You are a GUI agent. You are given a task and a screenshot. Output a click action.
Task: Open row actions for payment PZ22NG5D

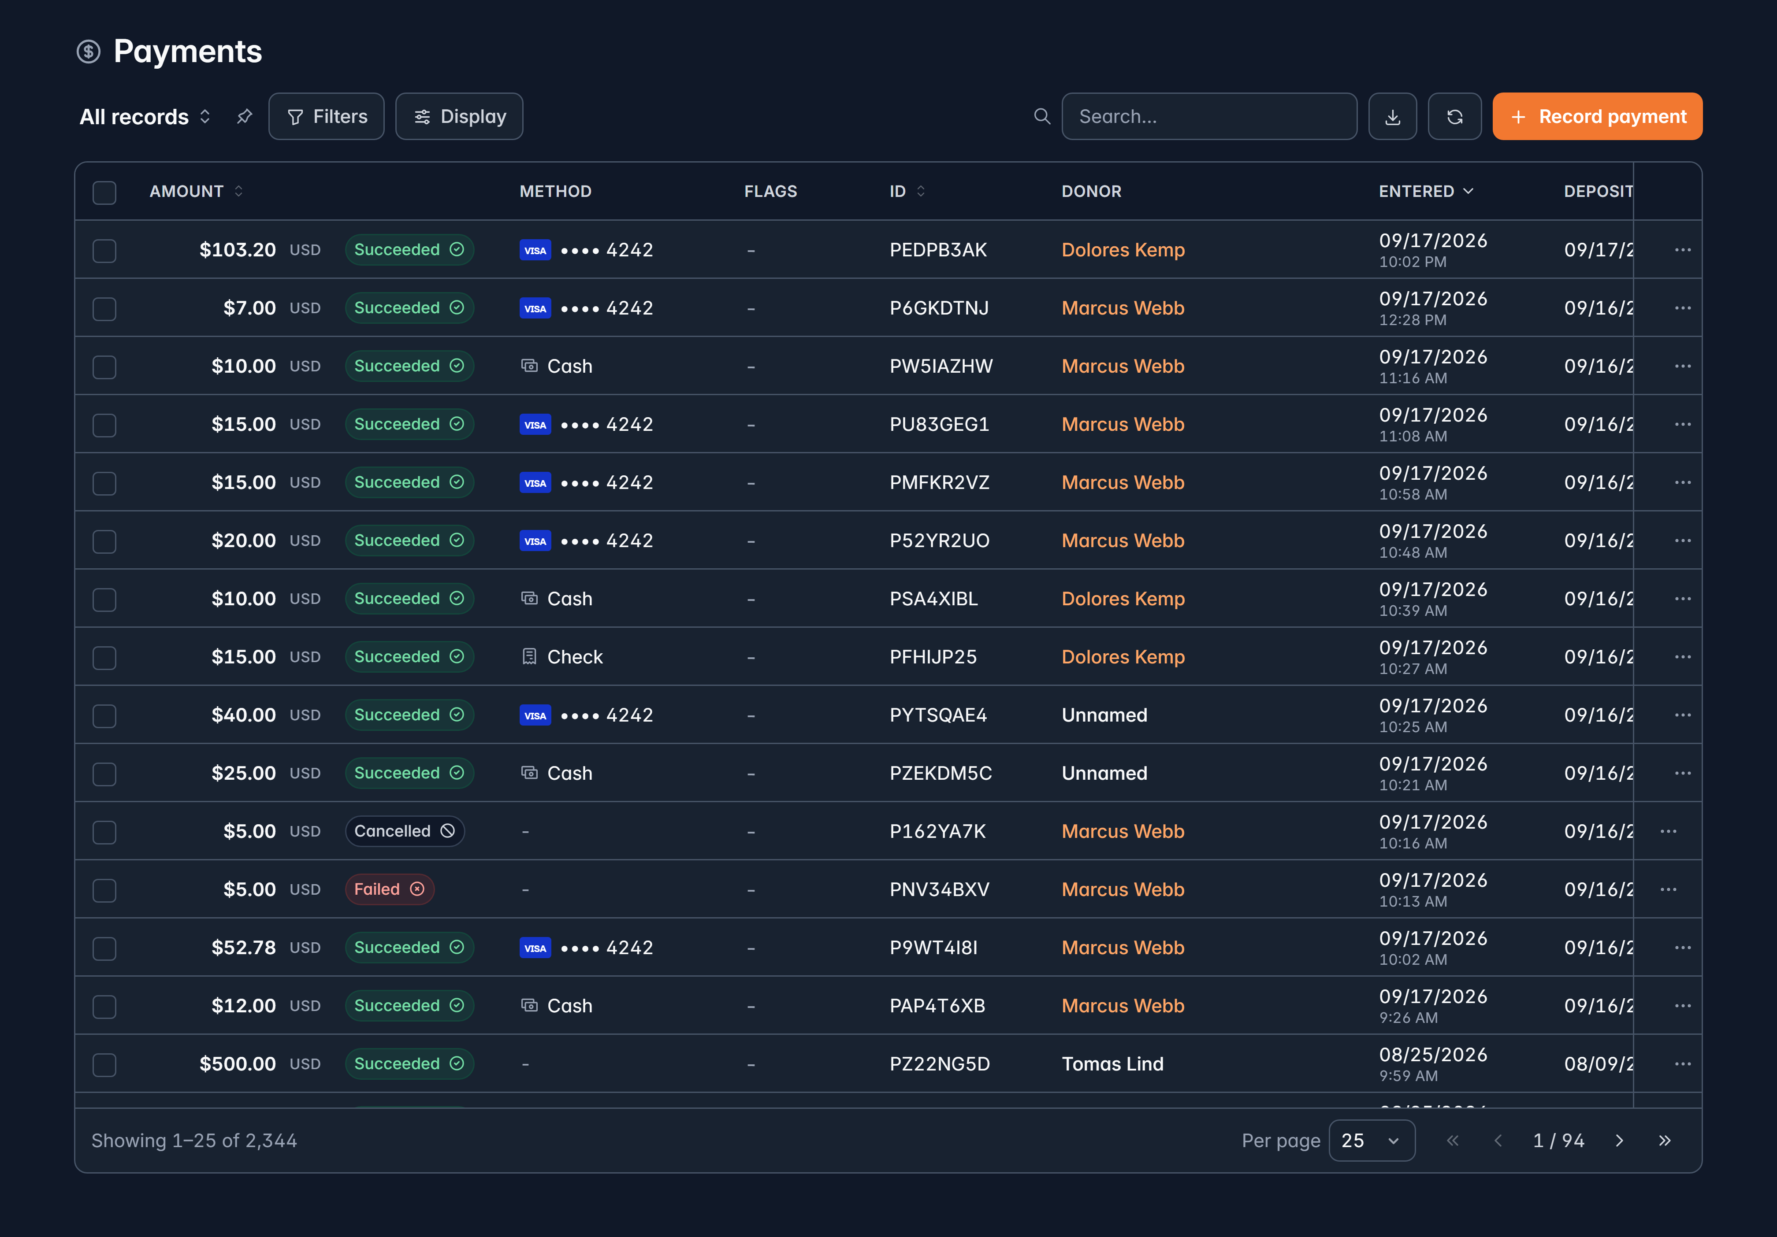pos(1683,1064)
